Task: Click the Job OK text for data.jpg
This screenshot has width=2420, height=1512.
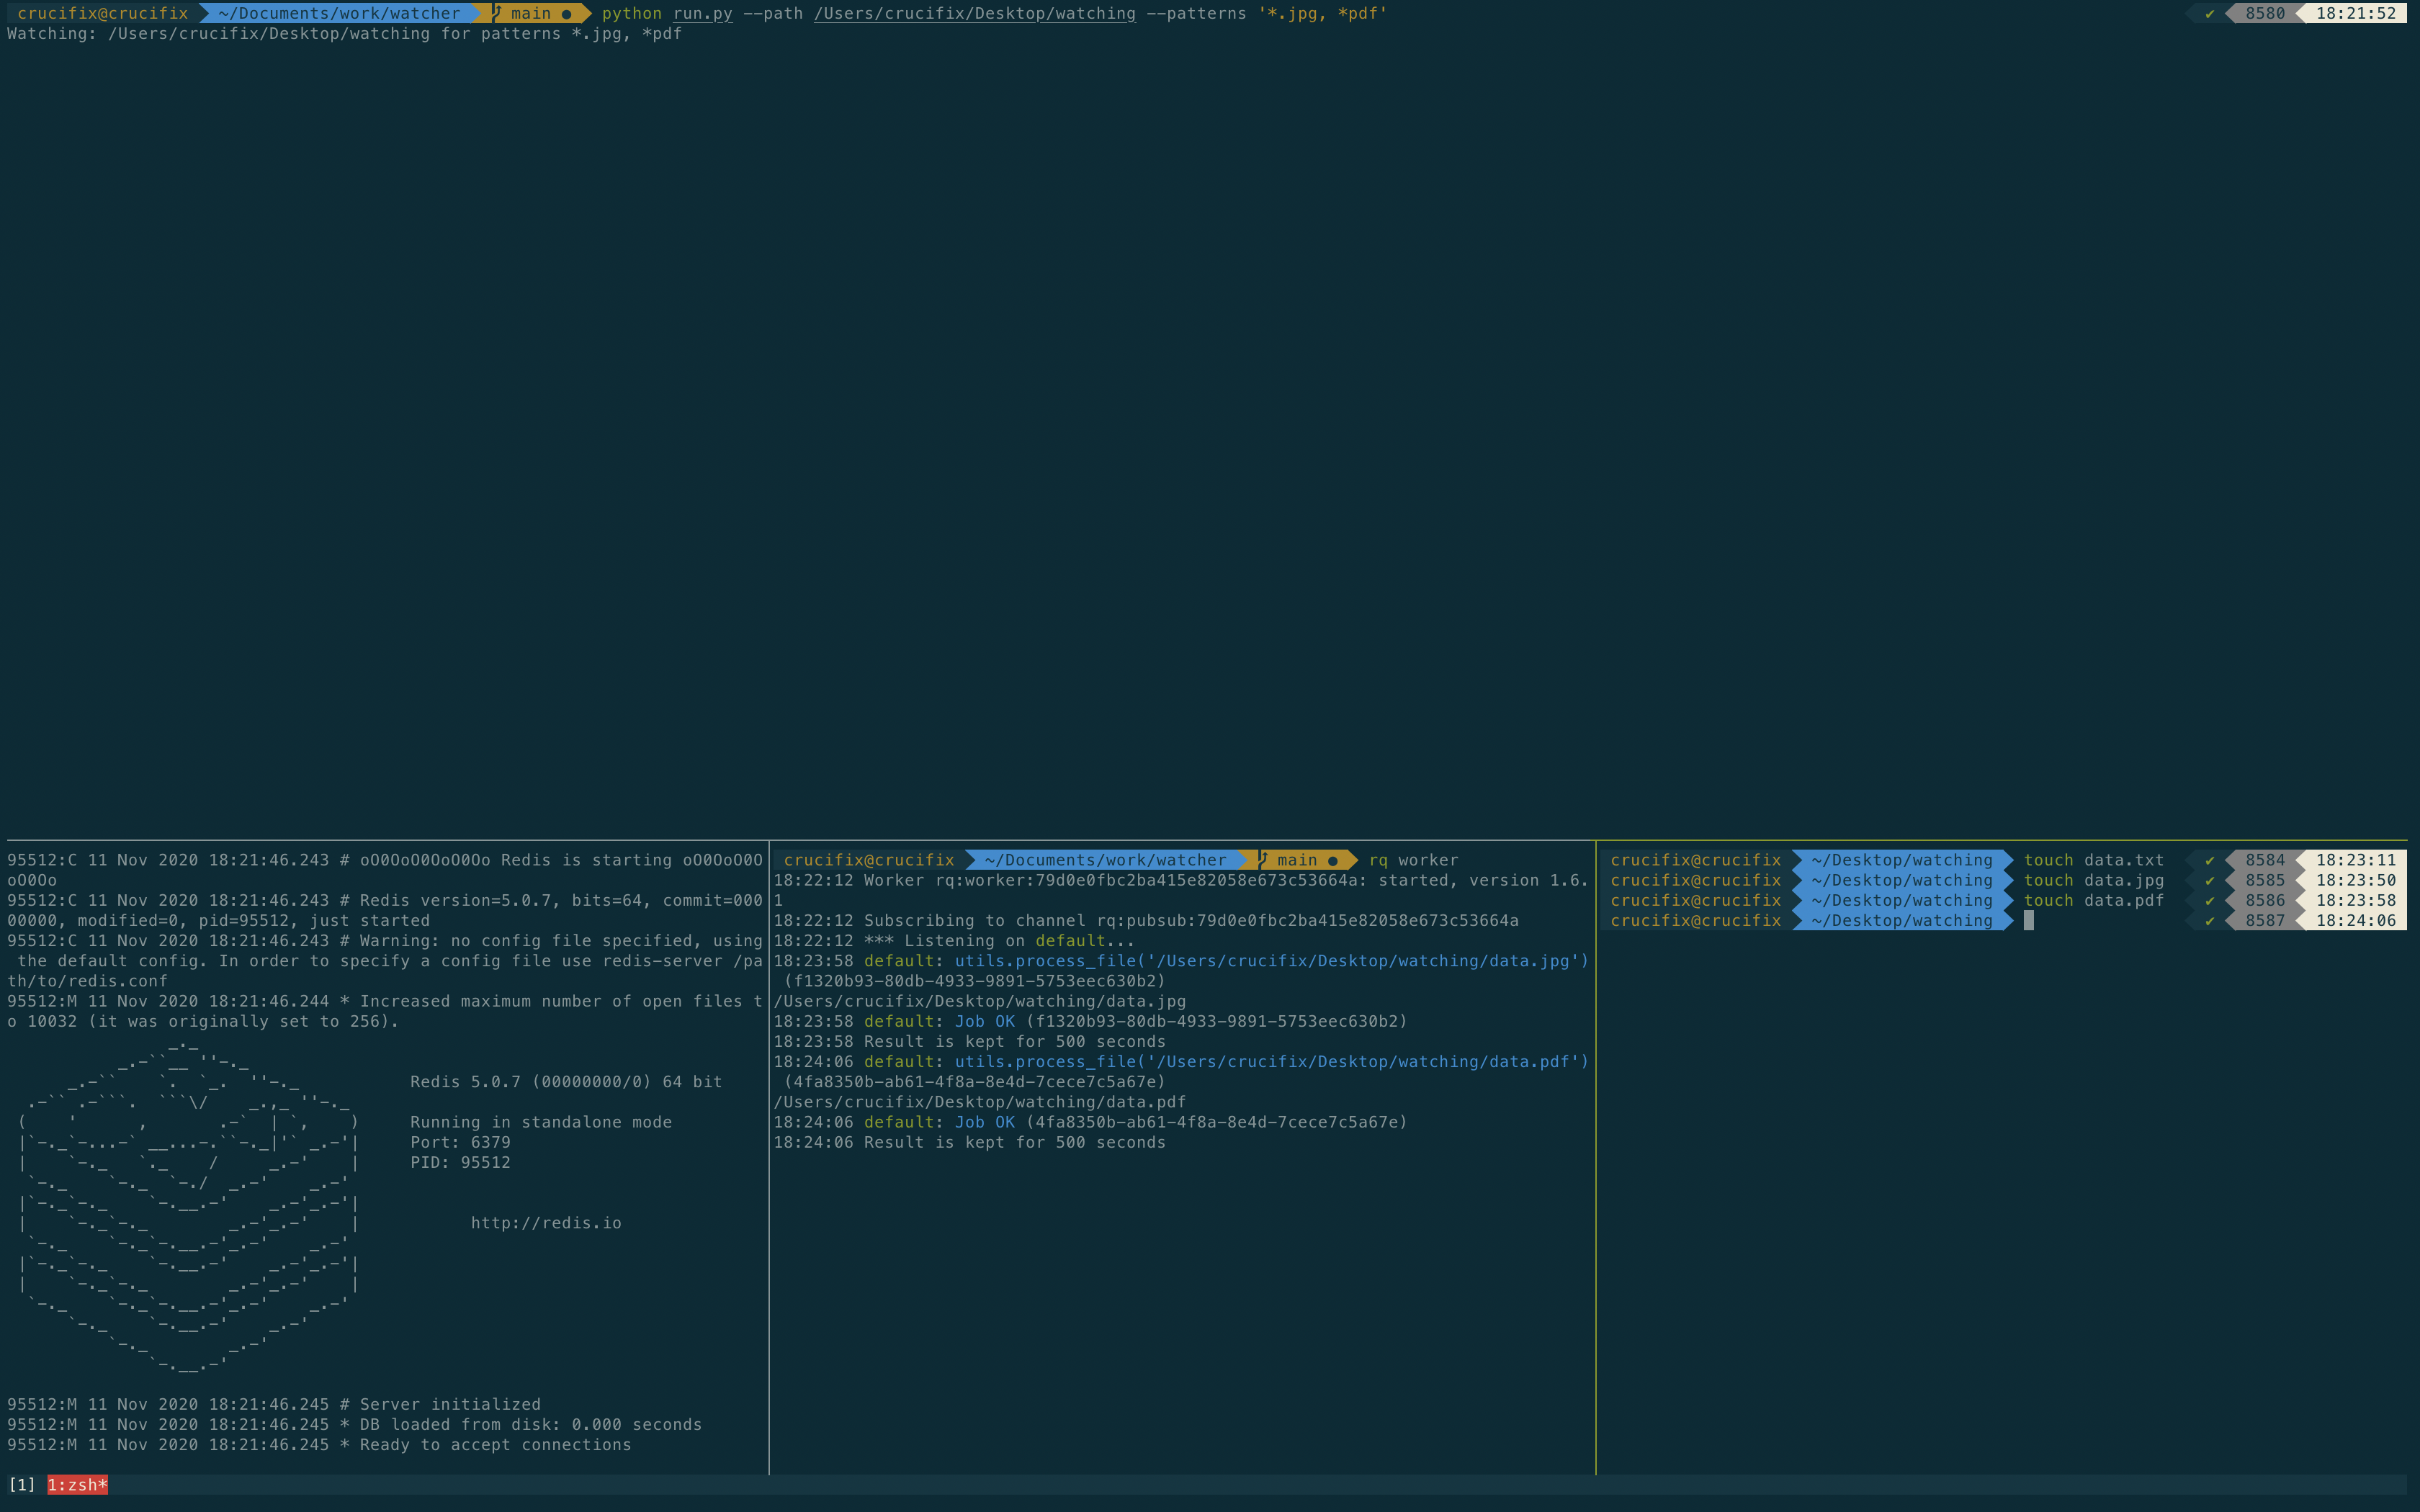Action: (x=985, y=1021)
